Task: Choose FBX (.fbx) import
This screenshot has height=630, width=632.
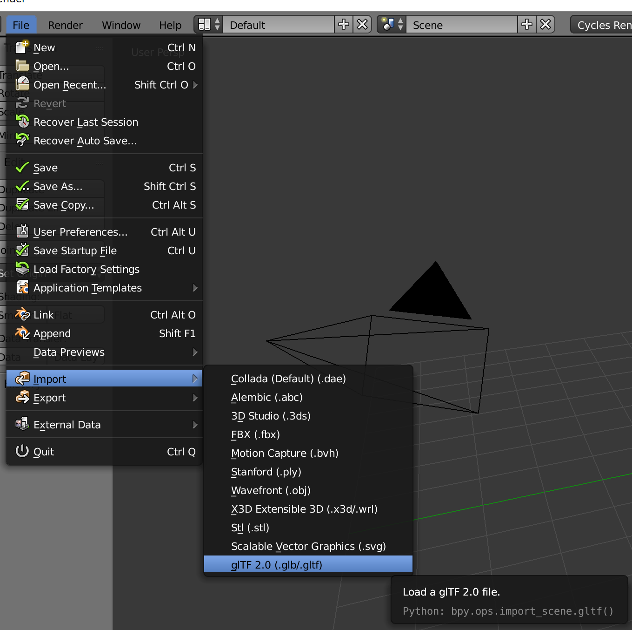Action: (x=308, y=434)
